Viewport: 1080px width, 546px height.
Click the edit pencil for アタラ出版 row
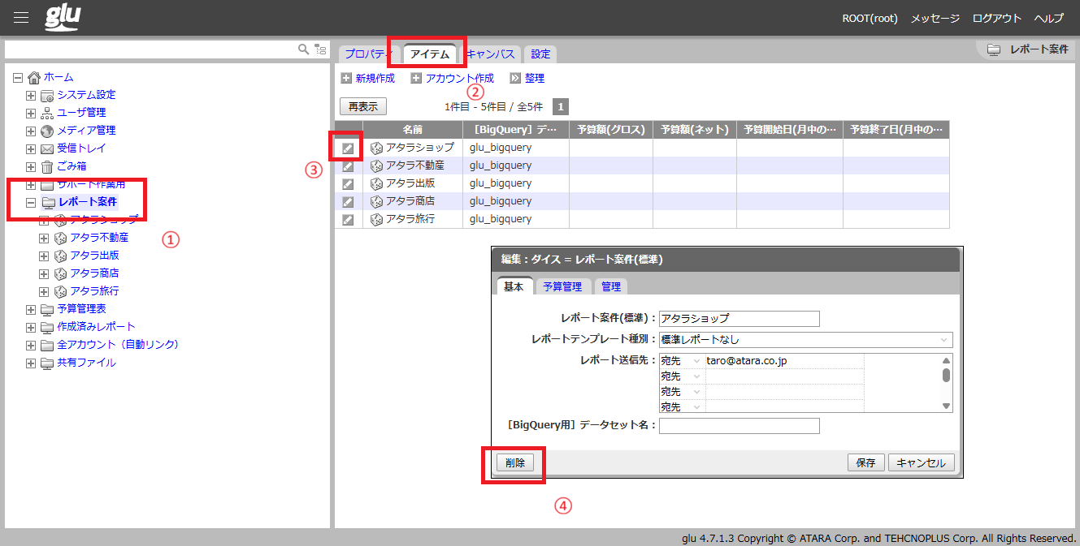pos(348,183)
